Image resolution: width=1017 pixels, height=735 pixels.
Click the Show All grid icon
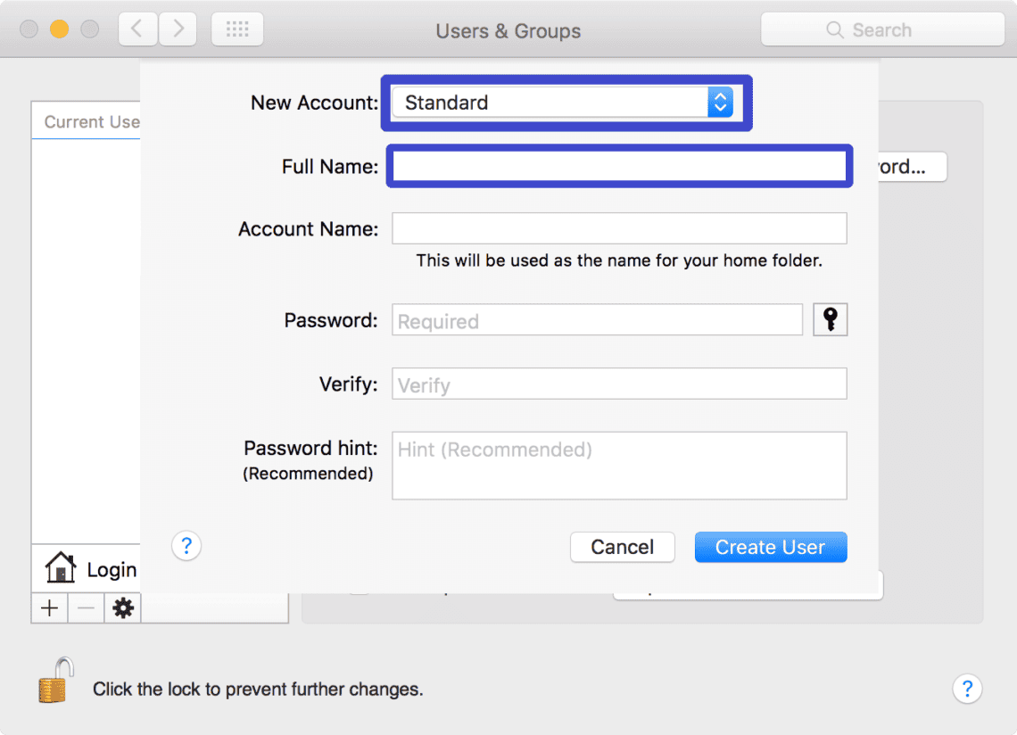236,29
